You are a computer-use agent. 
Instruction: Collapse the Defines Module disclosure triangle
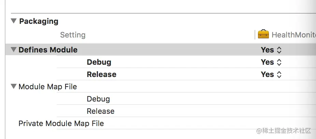(14, 49)
